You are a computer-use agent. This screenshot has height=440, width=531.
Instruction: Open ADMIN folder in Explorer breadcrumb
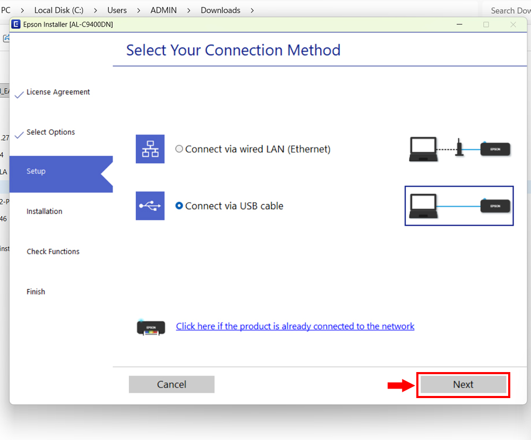pos(164,10)
